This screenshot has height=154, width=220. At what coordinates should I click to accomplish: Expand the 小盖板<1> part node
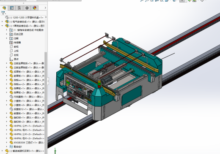point(6,101)
